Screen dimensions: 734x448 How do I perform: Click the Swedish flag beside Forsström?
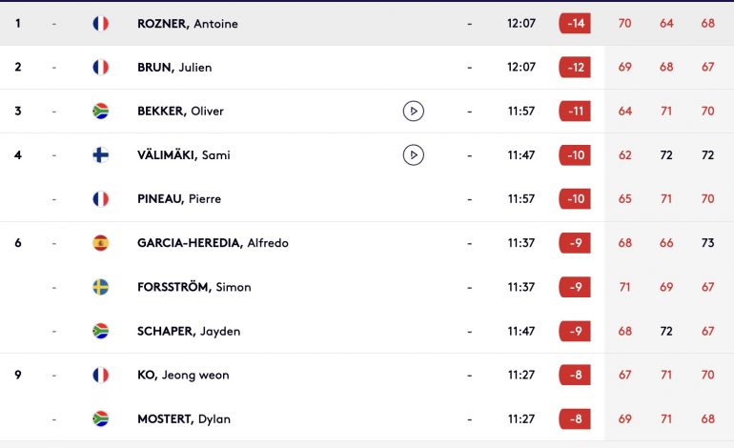coord(101,287)
